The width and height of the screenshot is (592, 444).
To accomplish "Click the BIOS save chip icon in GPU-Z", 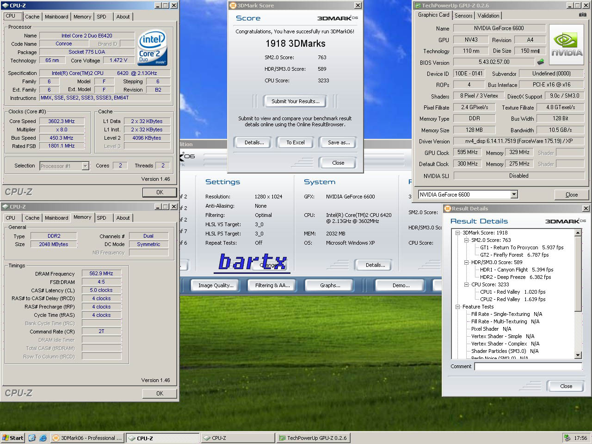I will tap(541, 62).
